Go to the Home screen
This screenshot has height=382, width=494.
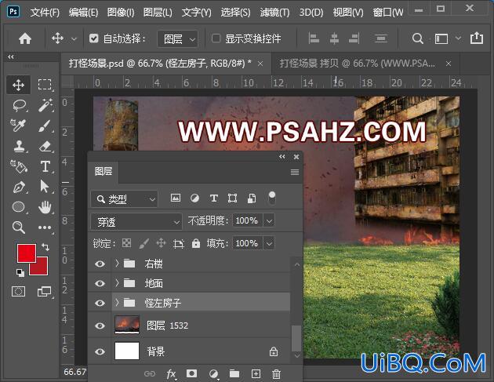(x=25, y=38)
